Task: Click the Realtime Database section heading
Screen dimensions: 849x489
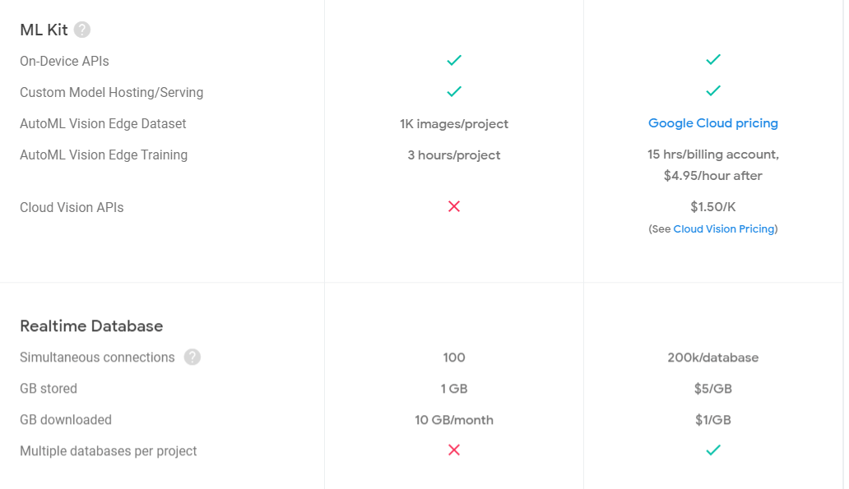Action: click(91, 325)
